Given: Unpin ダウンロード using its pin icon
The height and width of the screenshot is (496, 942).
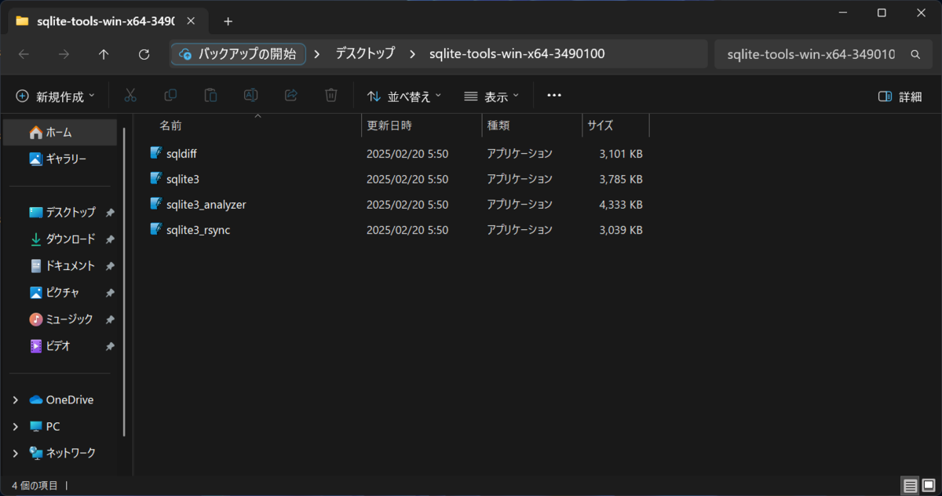Looking at the screenshot, I should (110, 239).
